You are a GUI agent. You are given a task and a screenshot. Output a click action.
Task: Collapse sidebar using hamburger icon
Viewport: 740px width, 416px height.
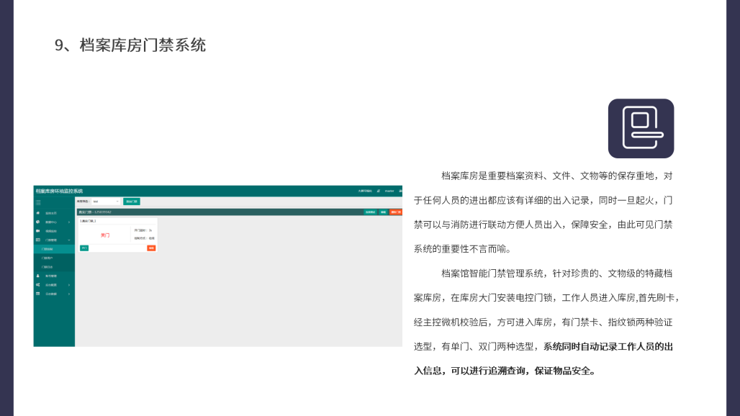point(39,202)
